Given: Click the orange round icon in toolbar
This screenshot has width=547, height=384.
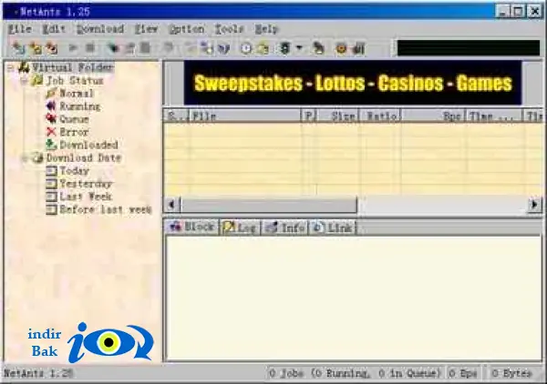Looking at the screenshot, I should (341, 48).
